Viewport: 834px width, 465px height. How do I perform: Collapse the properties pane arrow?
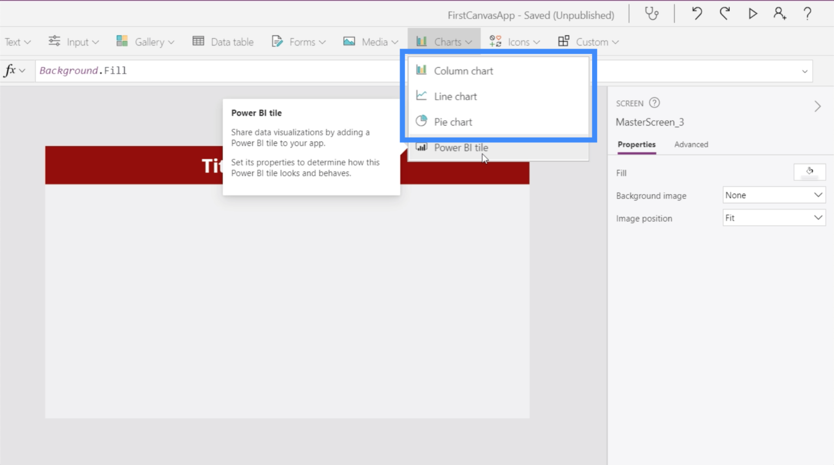[818, 106]
